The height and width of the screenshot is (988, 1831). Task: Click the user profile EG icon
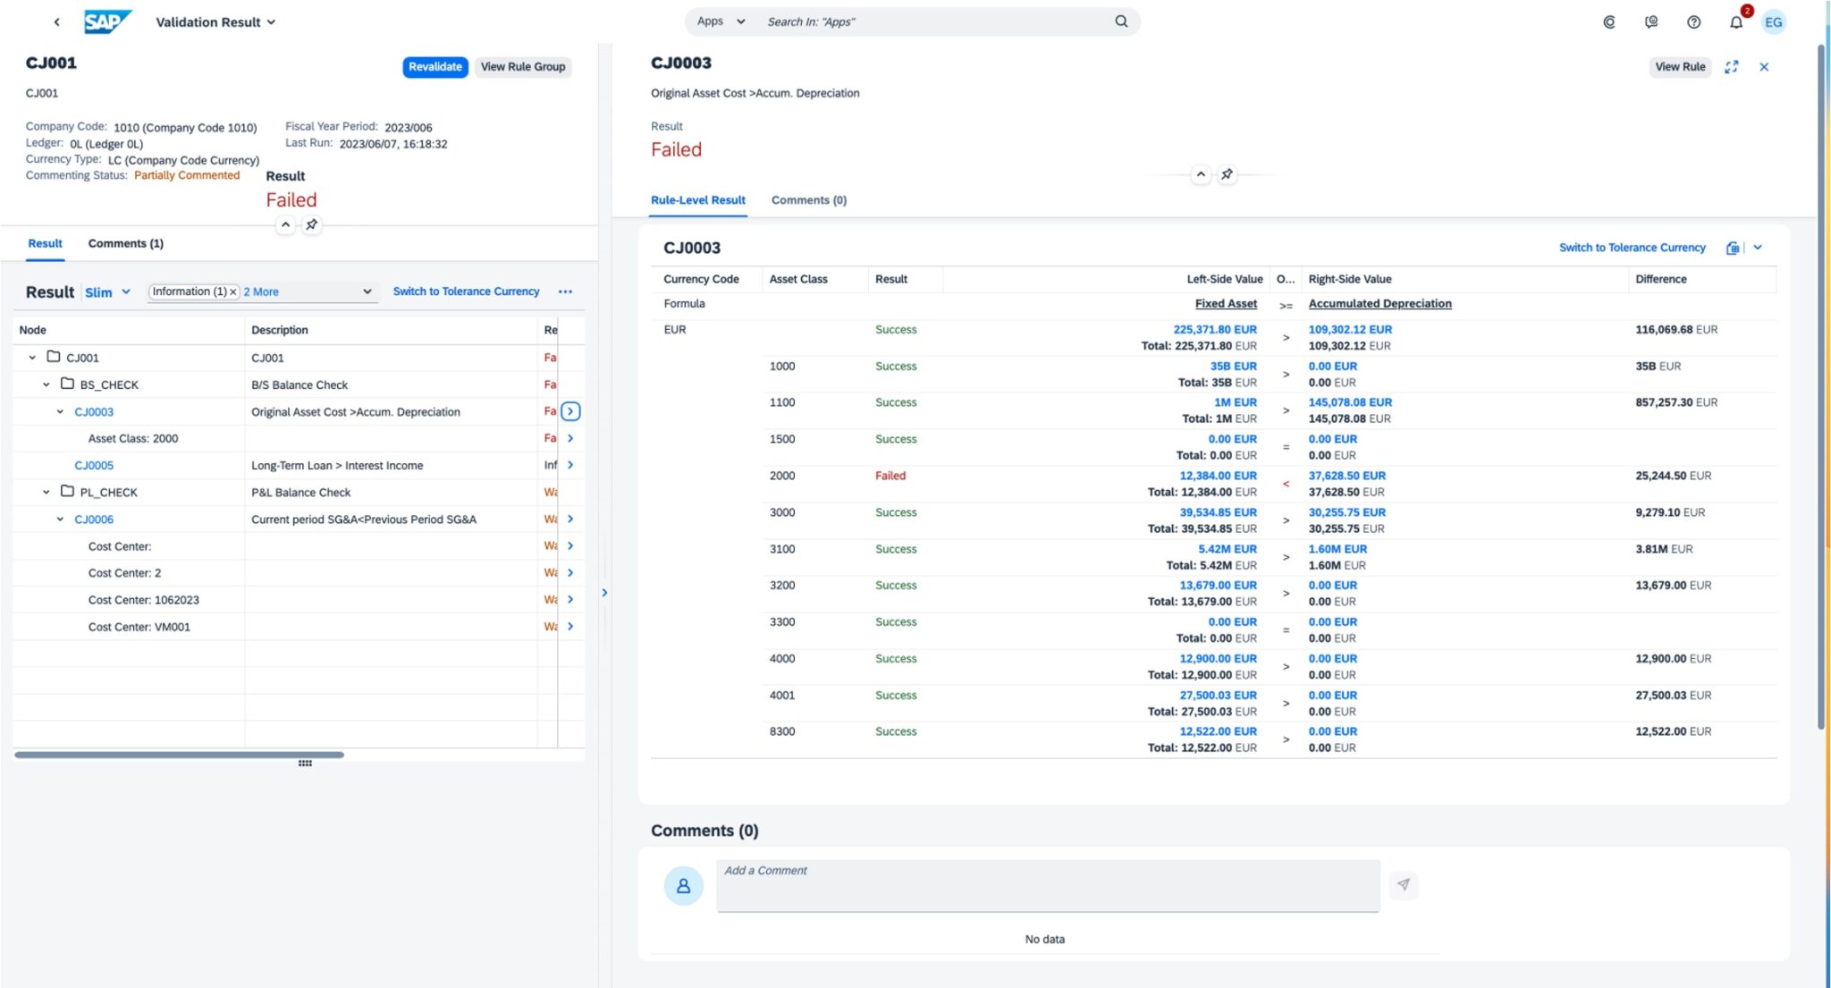tap(1774, 21)
